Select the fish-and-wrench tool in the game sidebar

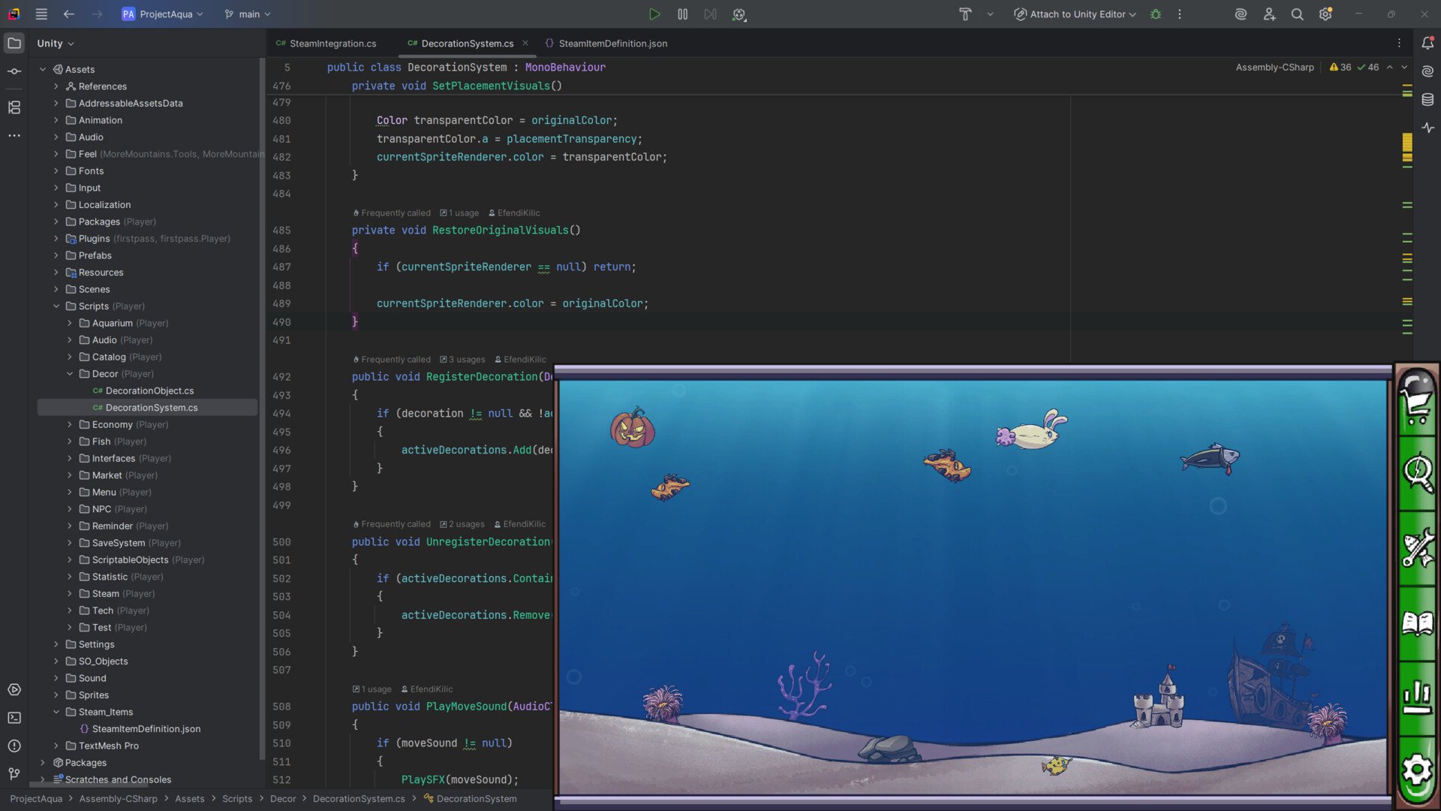[x=1417, y=550]
